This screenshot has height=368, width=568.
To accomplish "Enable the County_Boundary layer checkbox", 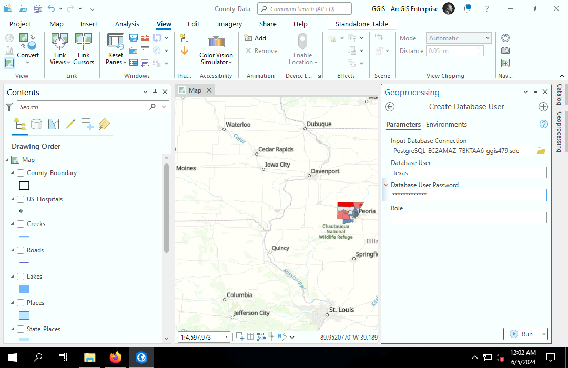I will pyautogui.click(x=21, y=173).
